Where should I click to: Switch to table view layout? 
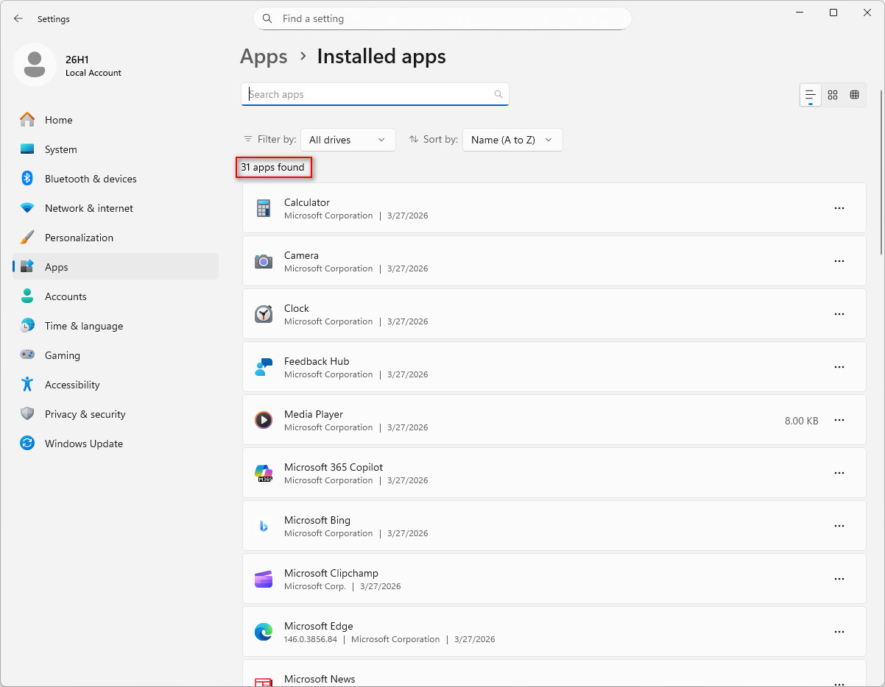click(x=855, y=95)
